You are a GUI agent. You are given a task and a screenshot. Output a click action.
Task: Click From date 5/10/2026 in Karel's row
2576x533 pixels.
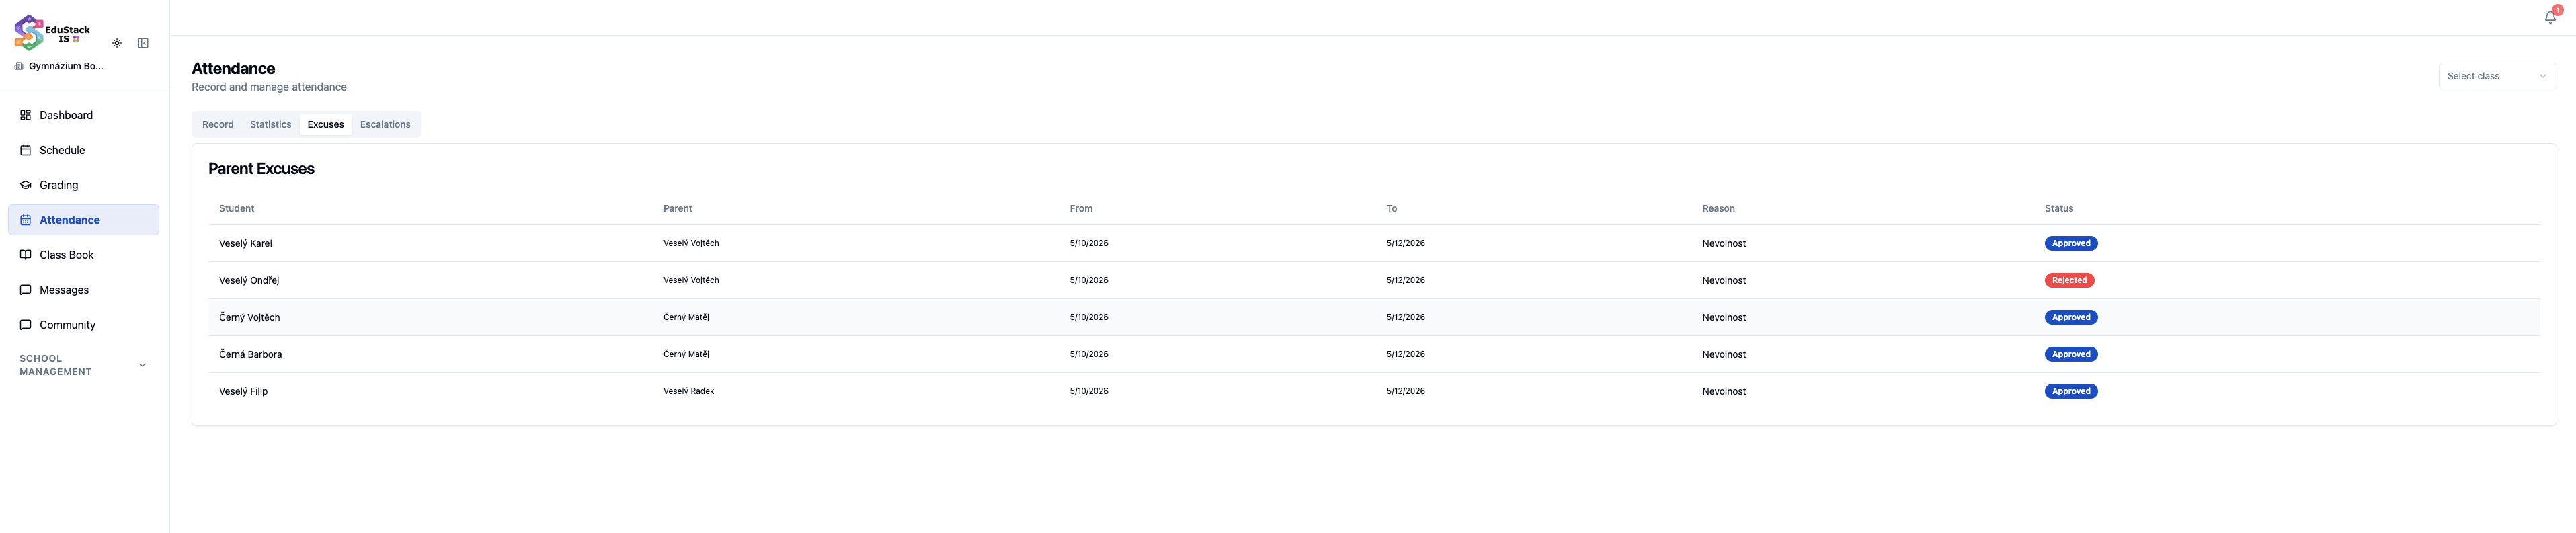(x=1089, y=243)
